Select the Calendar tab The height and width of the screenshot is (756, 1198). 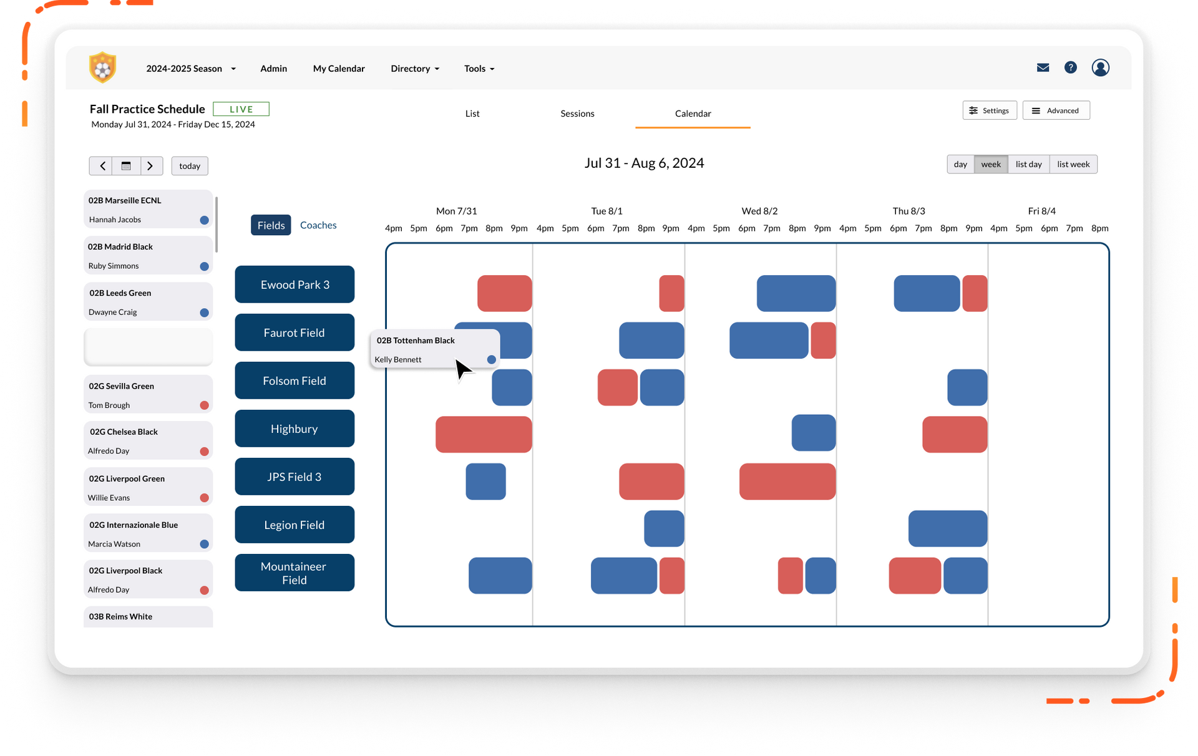[x=692, y=114]
